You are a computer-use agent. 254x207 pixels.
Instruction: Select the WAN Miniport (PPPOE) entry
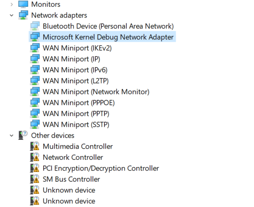(x=78, y=103)
